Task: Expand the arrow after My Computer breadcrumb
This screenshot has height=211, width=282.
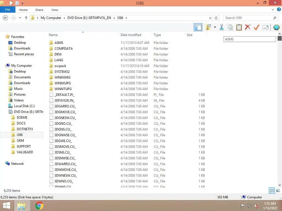Action: click(64, 18)
